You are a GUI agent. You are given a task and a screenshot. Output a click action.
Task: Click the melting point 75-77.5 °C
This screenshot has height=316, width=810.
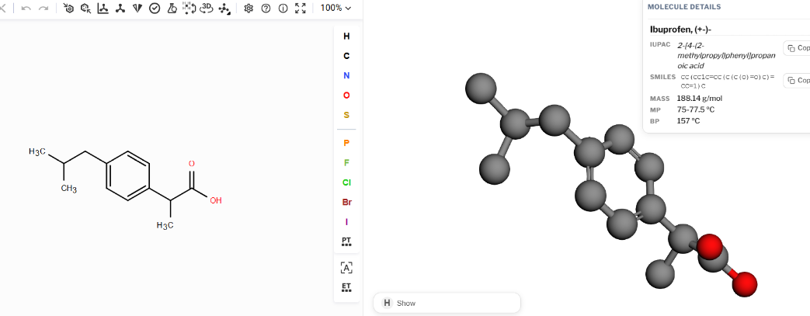pyautogui.click(x=695, y=109)
